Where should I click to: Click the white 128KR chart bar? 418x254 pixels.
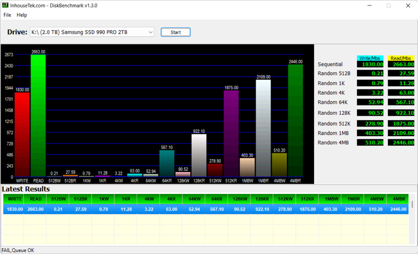pyautogui.click(x=199, y=155)
